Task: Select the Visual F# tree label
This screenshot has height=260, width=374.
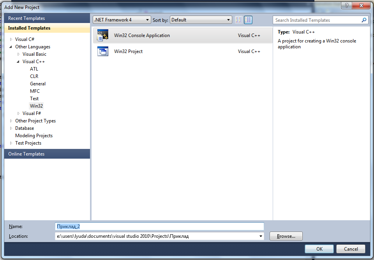Action: click(x=32, y=113)
